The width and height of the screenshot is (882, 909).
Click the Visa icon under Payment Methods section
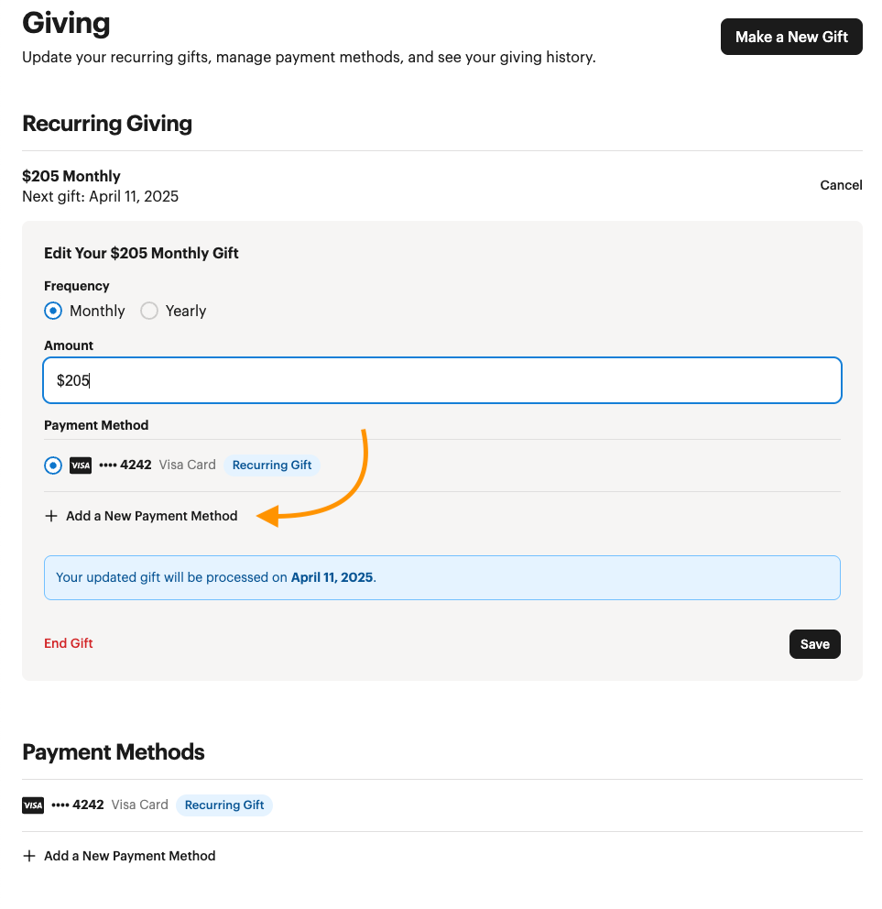point(33,805)
